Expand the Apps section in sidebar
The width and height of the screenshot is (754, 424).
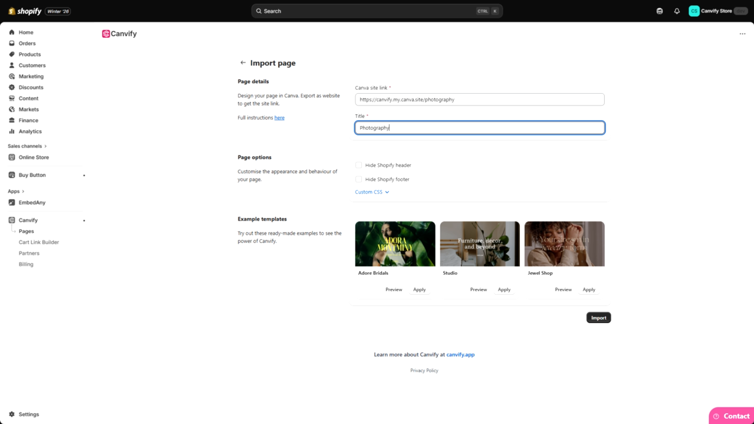click(16, 191)
